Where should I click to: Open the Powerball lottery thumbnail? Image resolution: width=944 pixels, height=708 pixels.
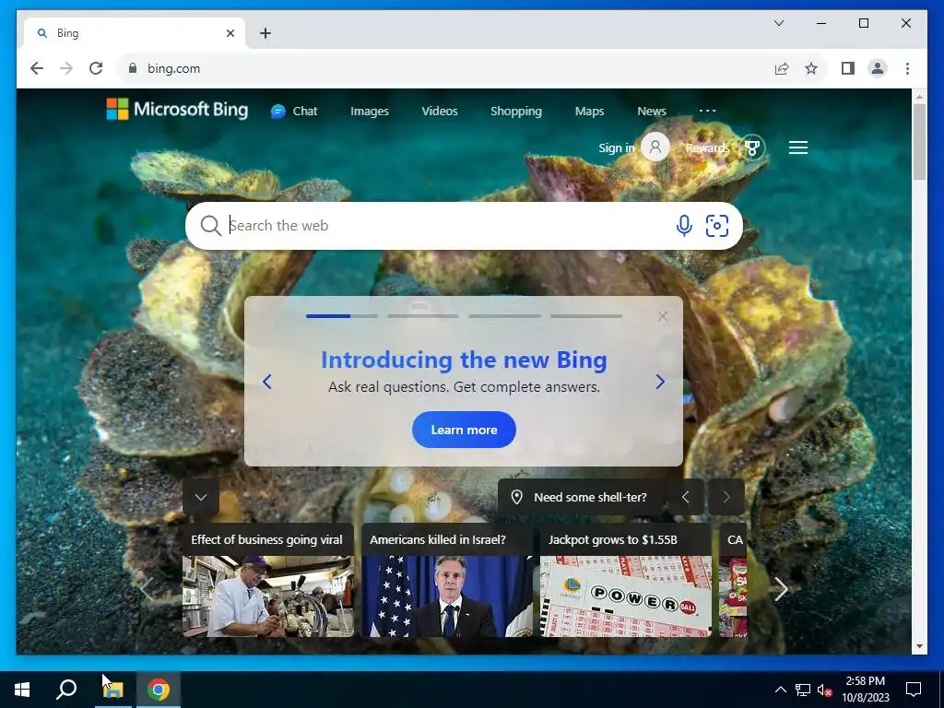[626, 596]
